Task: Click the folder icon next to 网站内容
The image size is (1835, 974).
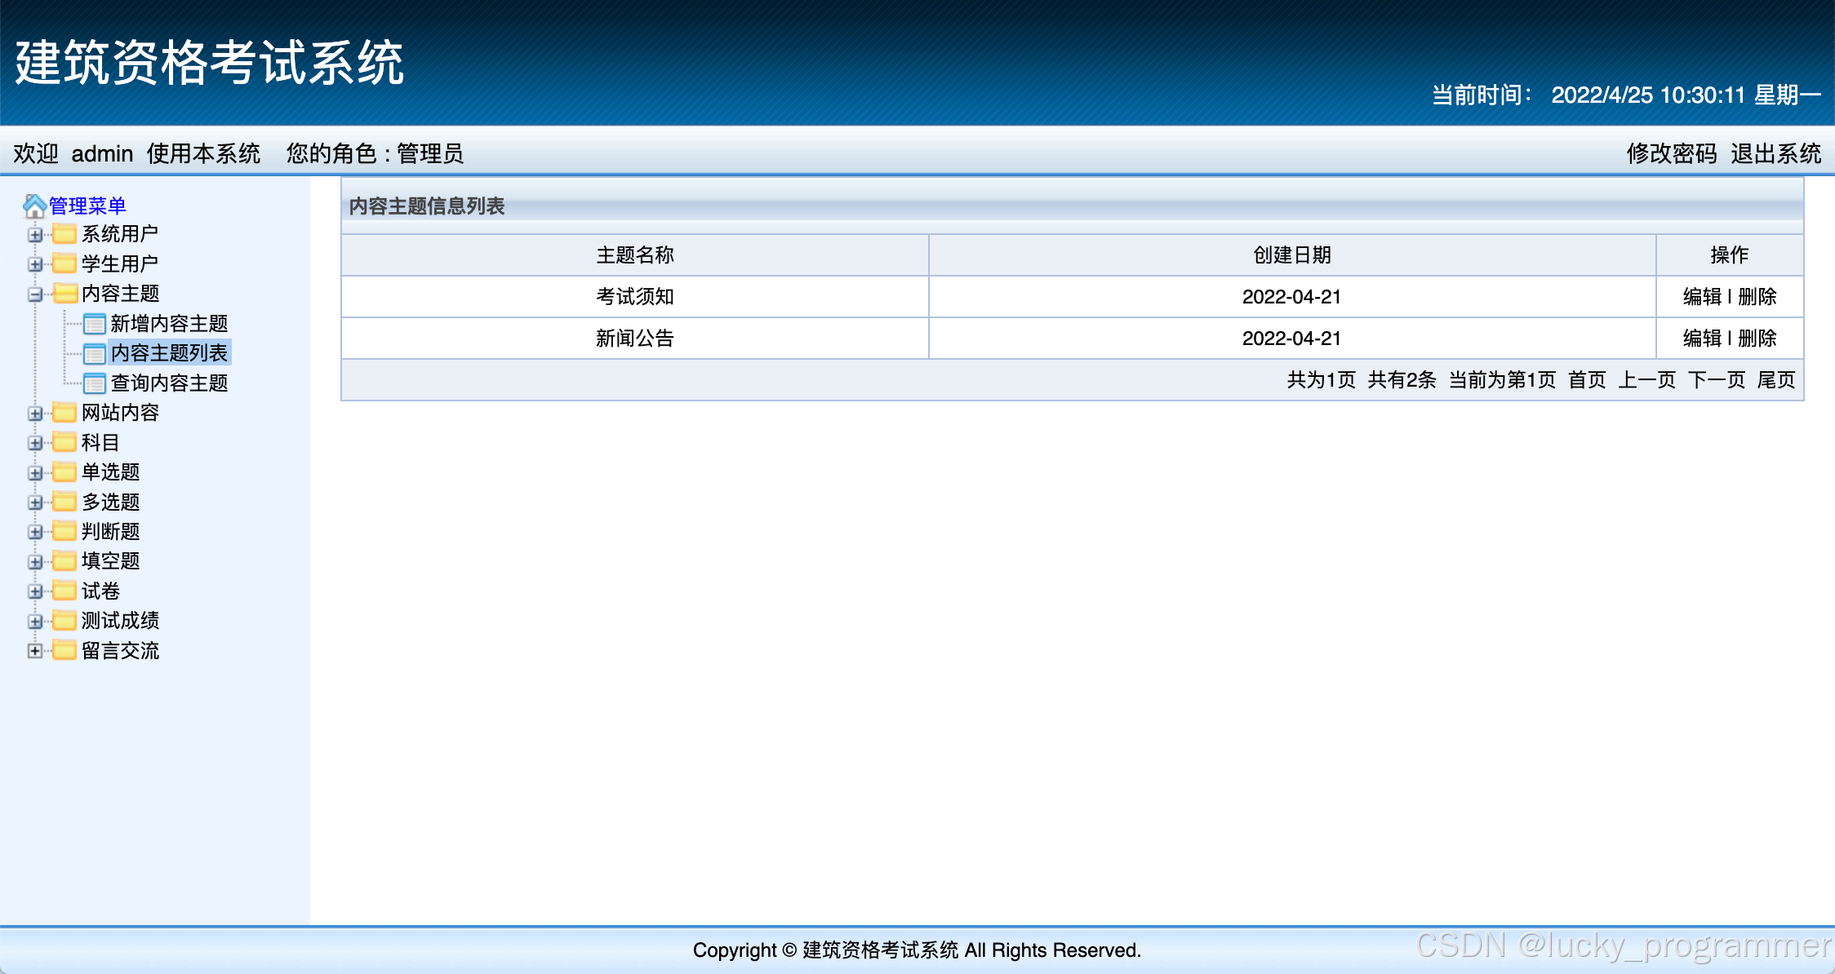Action: [x=64, y=413]
